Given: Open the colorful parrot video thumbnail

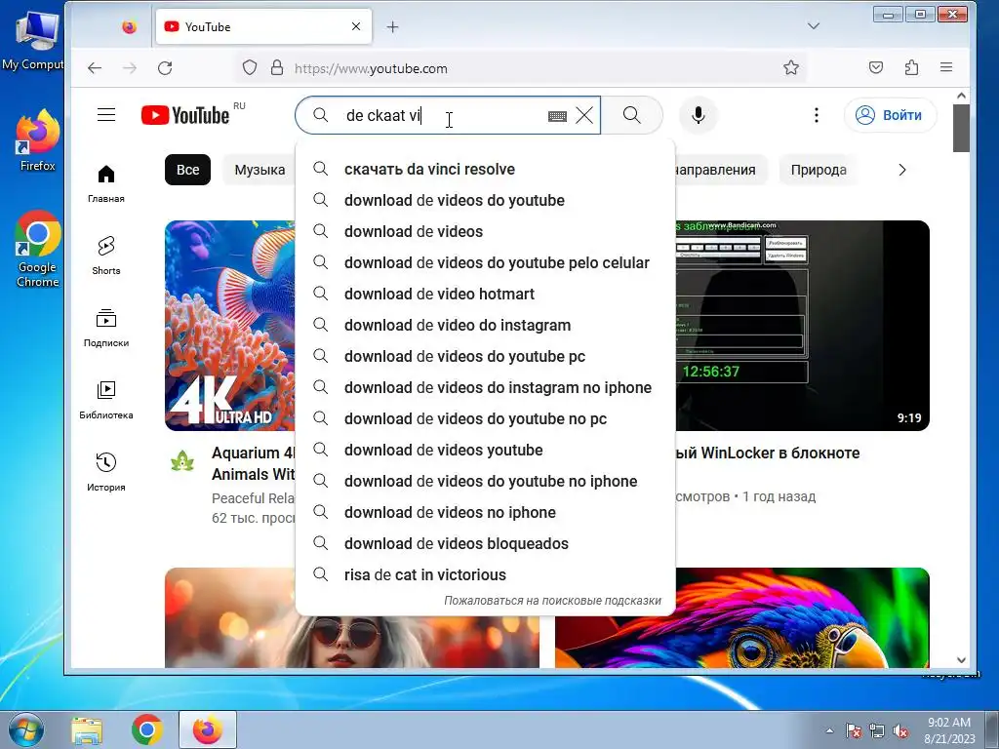Looking at the screenshot, I should pyautogui.click(x=742, y=617).
